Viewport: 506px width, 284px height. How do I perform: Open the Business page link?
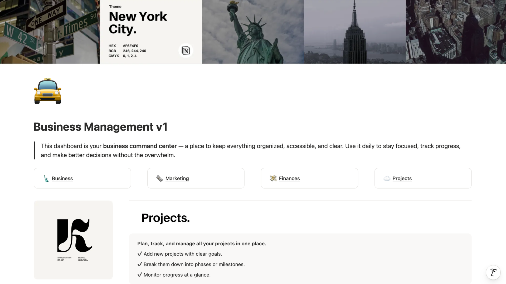(x=62, y=179)
